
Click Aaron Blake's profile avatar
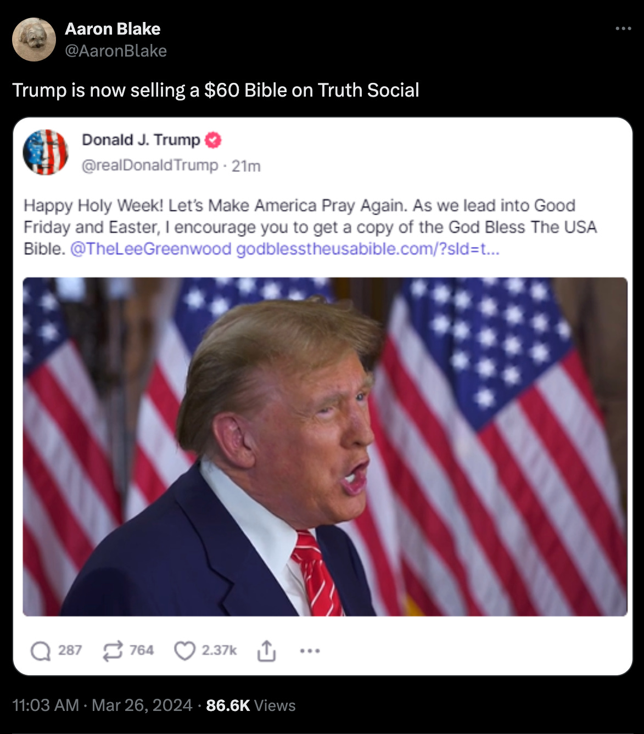(x=34, y=40)
